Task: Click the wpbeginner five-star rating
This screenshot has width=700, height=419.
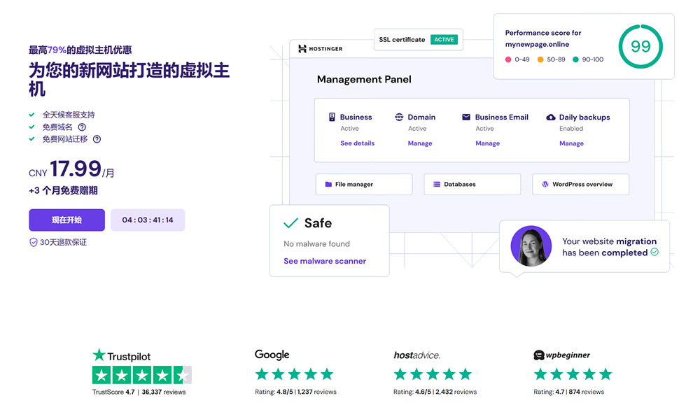Action: coord(573,374)
